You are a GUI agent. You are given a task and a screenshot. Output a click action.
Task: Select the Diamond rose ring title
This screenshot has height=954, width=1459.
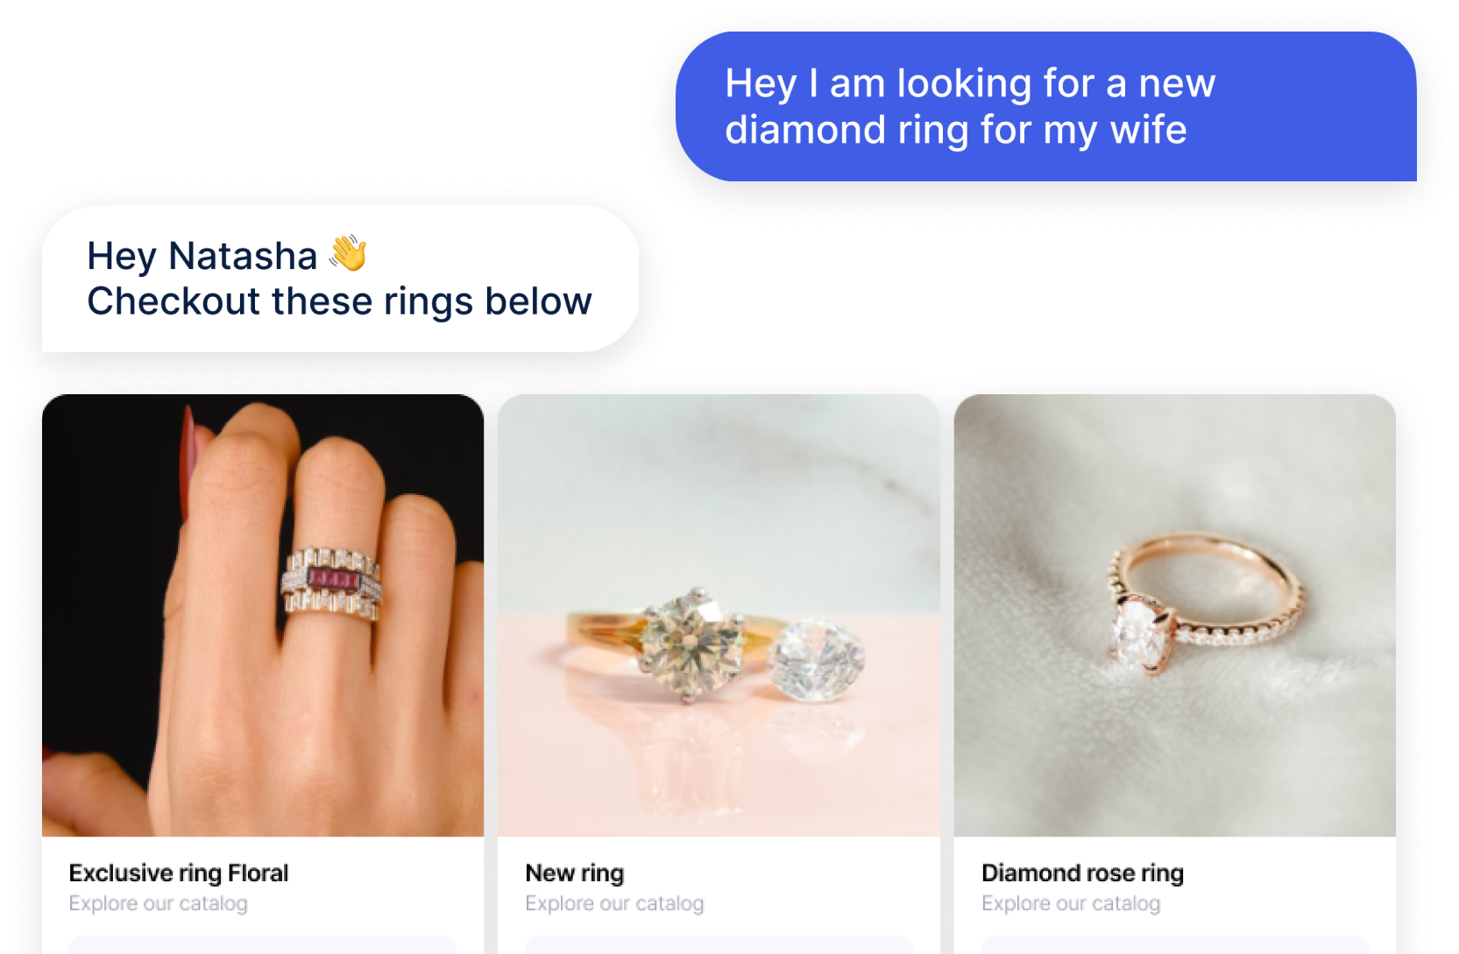[1083, 873]
